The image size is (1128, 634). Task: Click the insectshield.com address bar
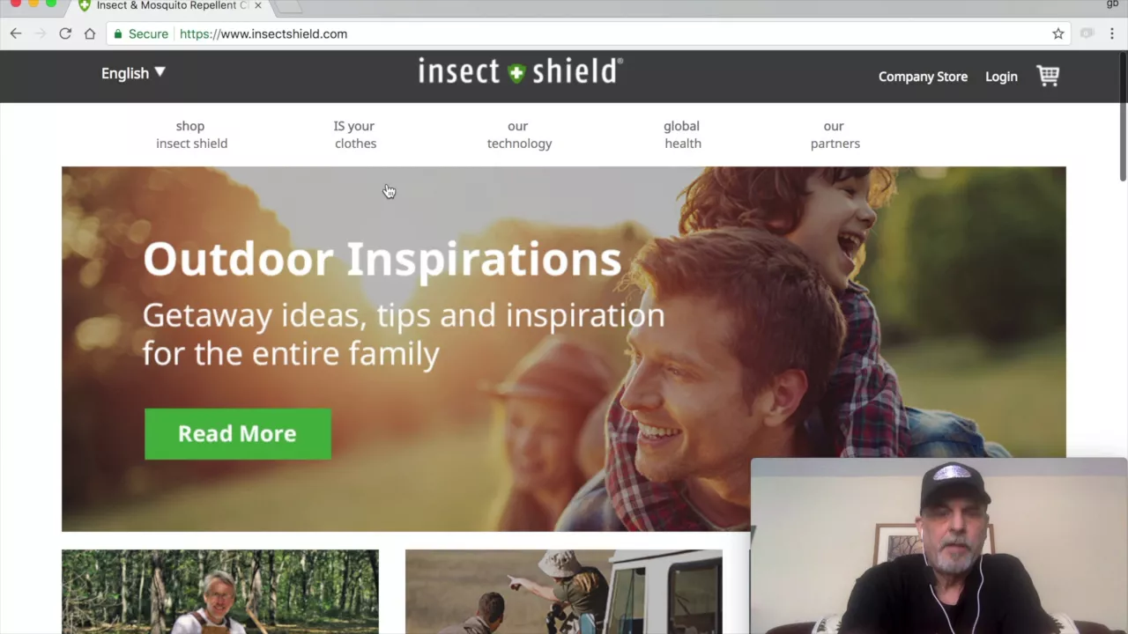coord(582,33)
